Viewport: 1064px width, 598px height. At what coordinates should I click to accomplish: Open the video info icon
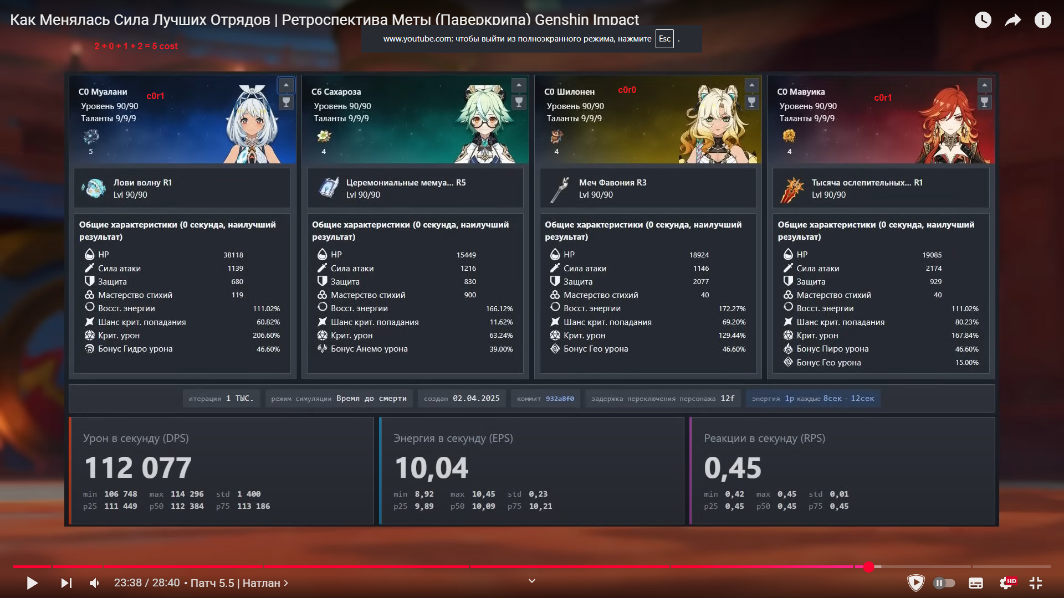click(1042, 20)
